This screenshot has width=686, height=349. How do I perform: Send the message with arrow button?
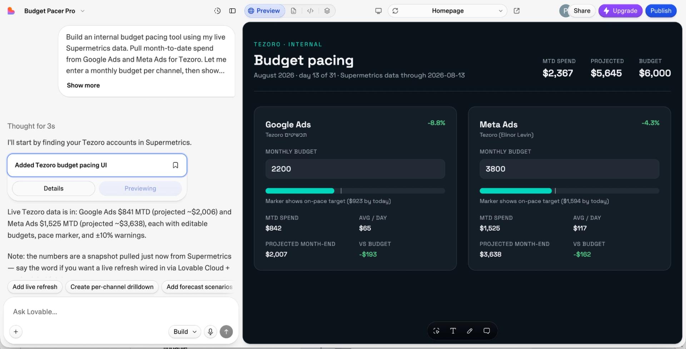click(x=226, y=331)
